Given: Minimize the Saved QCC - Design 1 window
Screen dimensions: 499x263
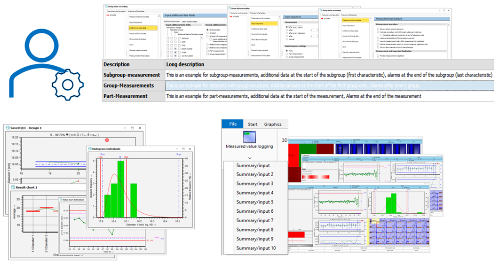Looking at the screenshot, I should (125, 128).
